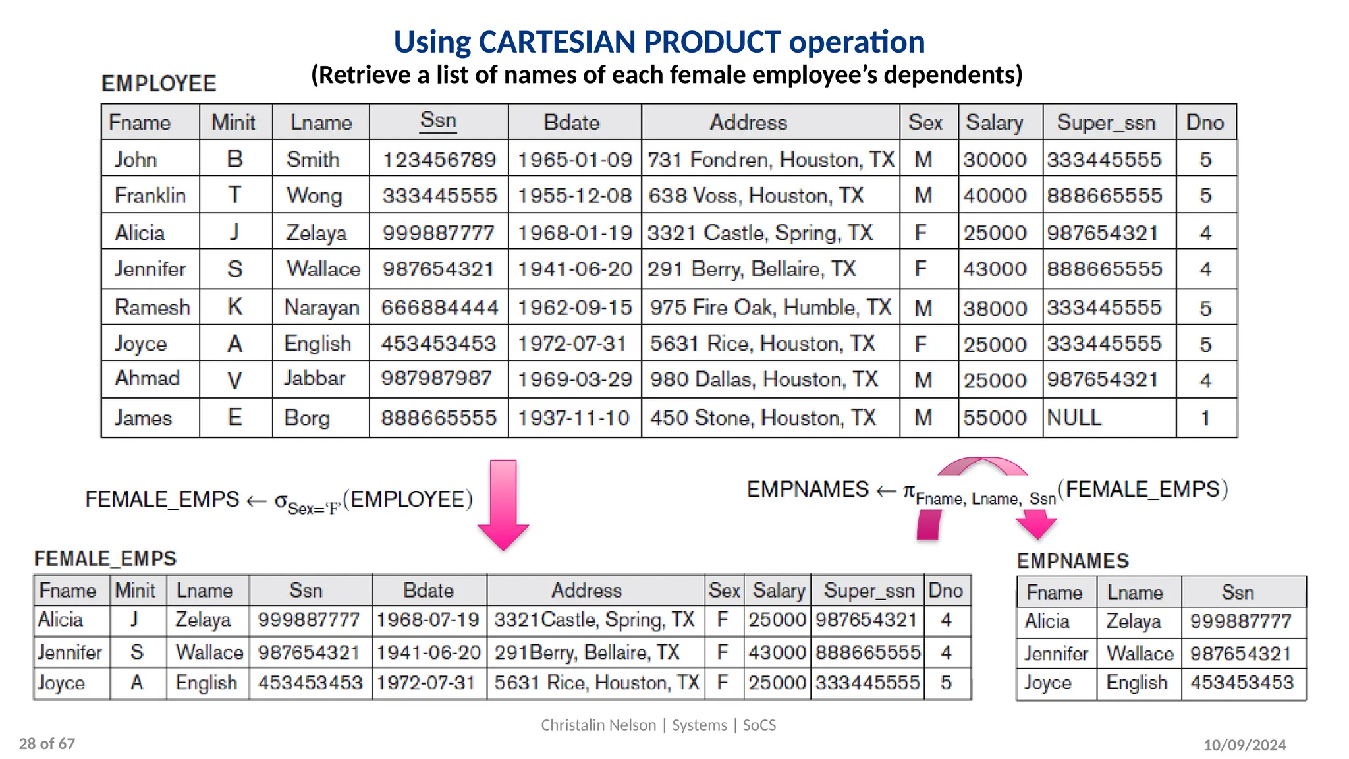Click the EMPNAMES table label
This screenshot has width=1349, height=759.
click(1073, 561)
